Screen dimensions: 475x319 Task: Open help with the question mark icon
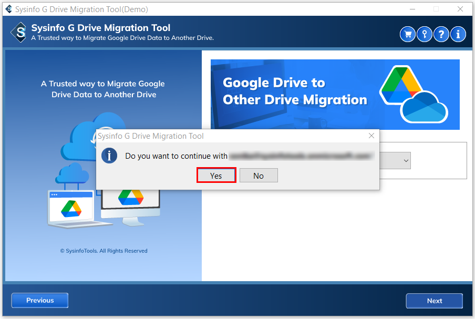(x=441, y=34)
